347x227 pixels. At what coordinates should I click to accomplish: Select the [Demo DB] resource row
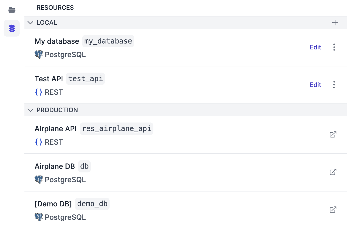[x=186, y=209]
